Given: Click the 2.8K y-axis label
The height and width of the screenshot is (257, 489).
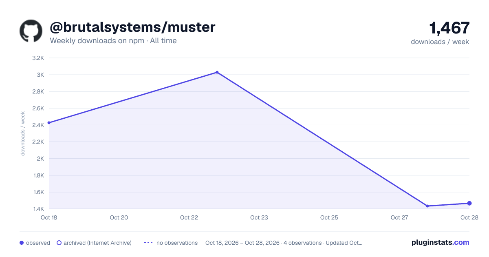Looking at the screenshot, I should [x=38, y=91].
